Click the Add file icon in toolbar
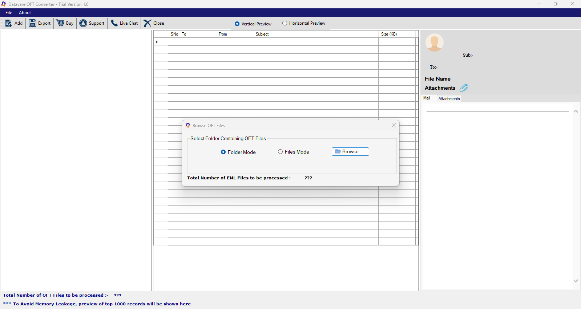Image resolution: width=581 pixels, height=309 pixels. click(x=9, y=23)
